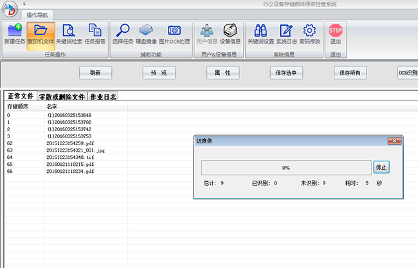Switch to the 零散或删除文件 tab
The height and width of the screenshot is (268, 418).
[x=61, y=96]
